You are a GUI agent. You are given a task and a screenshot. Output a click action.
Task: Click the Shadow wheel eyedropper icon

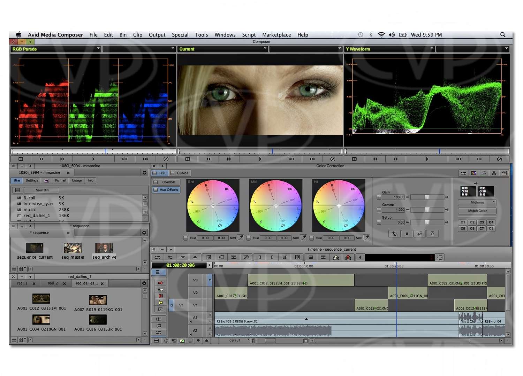tap(241, 238)
